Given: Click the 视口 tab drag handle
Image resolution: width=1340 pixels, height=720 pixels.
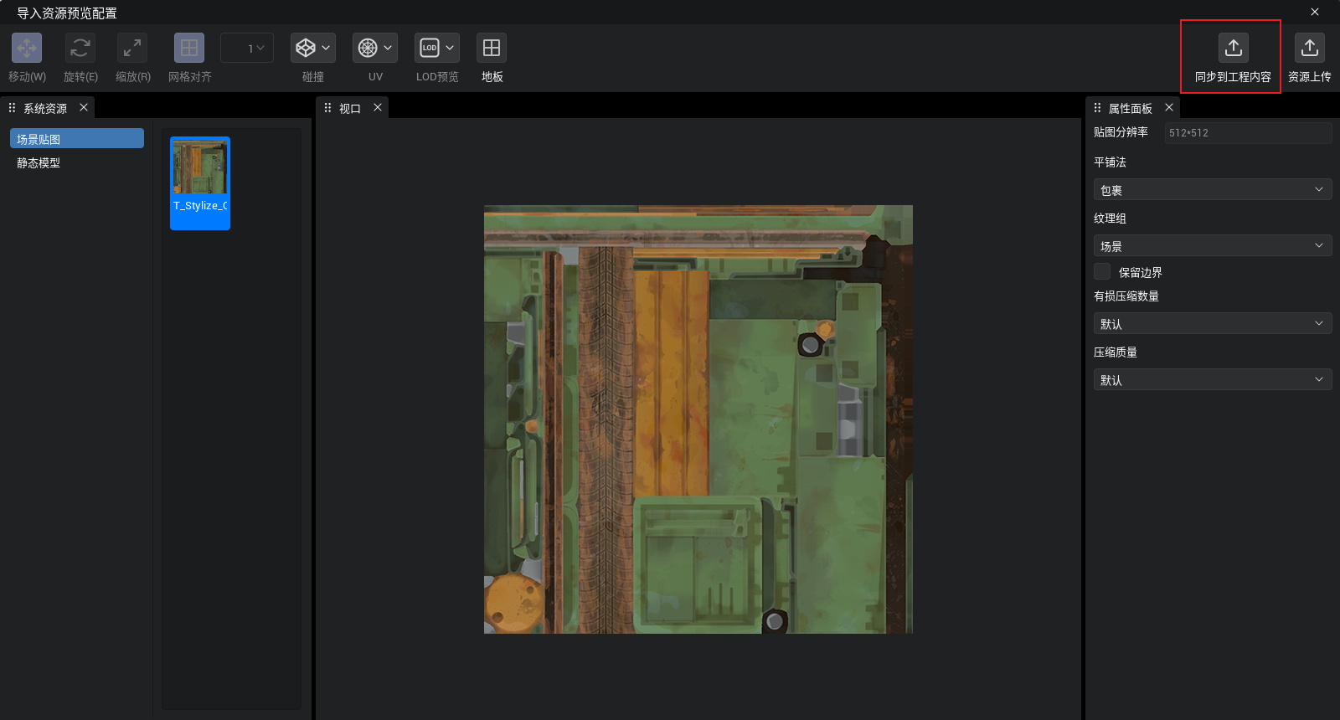Looking at the screenshot, I should [x=327, y=107].
